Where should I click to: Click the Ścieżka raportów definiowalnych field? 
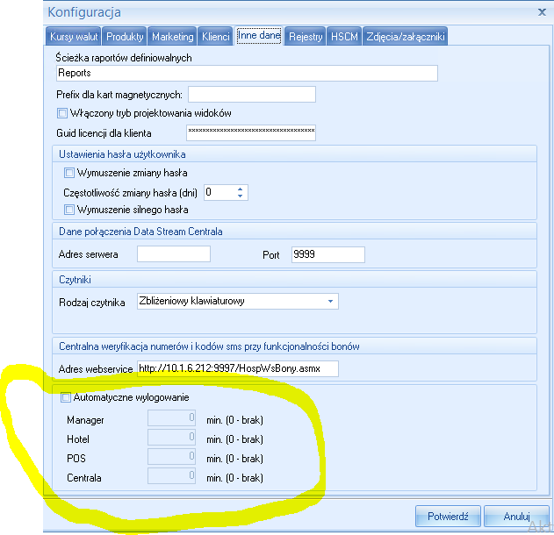(x=247, y=73)
